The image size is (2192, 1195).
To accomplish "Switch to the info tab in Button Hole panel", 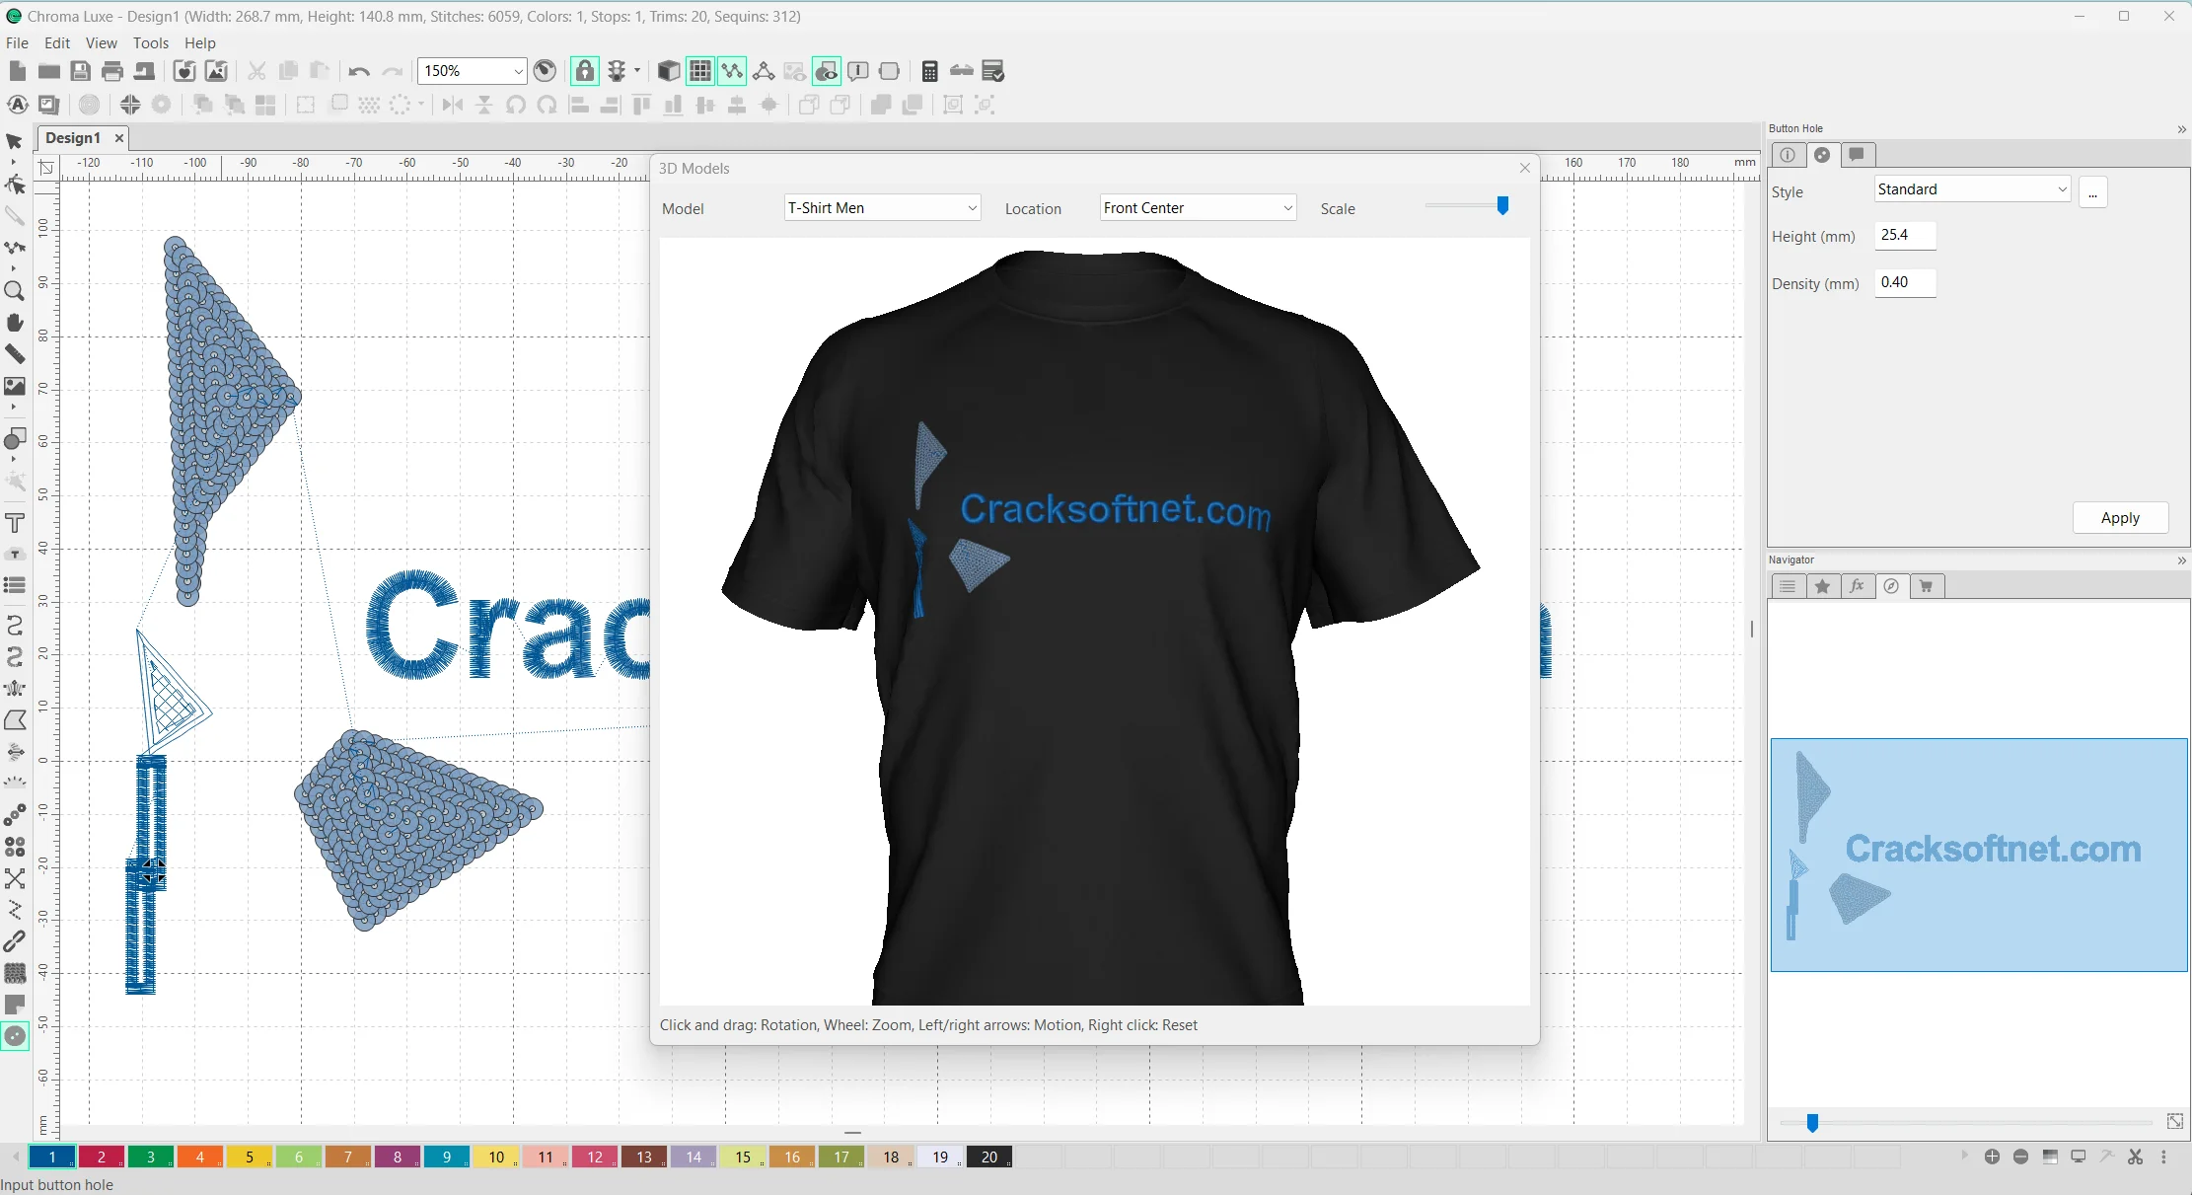I will pyautogui.click(x=1788, y=155).
